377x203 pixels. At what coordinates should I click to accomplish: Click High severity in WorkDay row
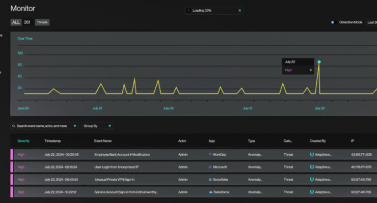(21, 154)
